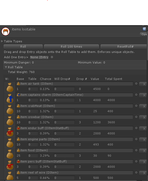Open object picker beside None (Entry) field

pos(52,57)
